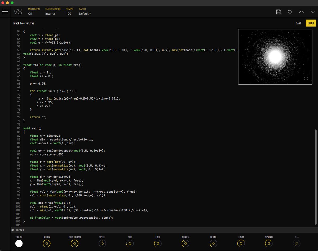Click line 80 'void main()'
318x251 pixels.
pos(32,128)
